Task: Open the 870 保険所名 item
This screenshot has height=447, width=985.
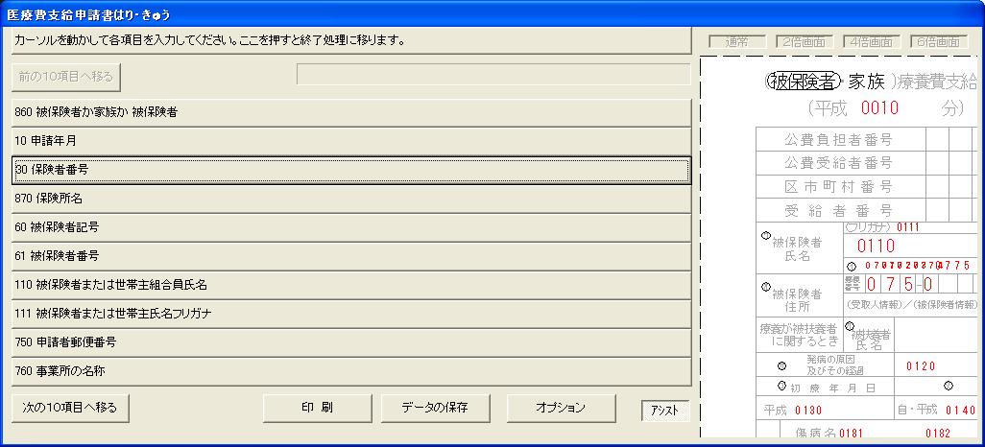Action: 350,199
